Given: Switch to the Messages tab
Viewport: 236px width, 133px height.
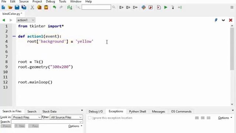Looking at the screenshot, I should tap(159, 112).
